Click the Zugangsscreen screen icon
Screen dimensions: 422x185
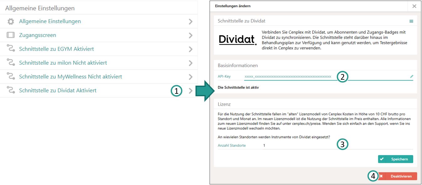pyautogui.click(x=11, y=35)
